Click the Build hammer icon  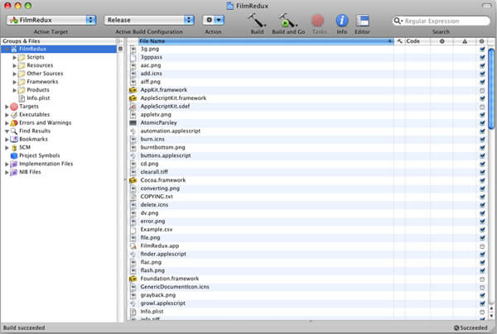point(256,19)
